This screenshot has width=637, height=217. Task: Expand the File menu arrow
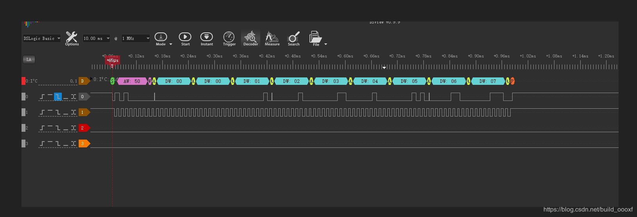(326, 44)
